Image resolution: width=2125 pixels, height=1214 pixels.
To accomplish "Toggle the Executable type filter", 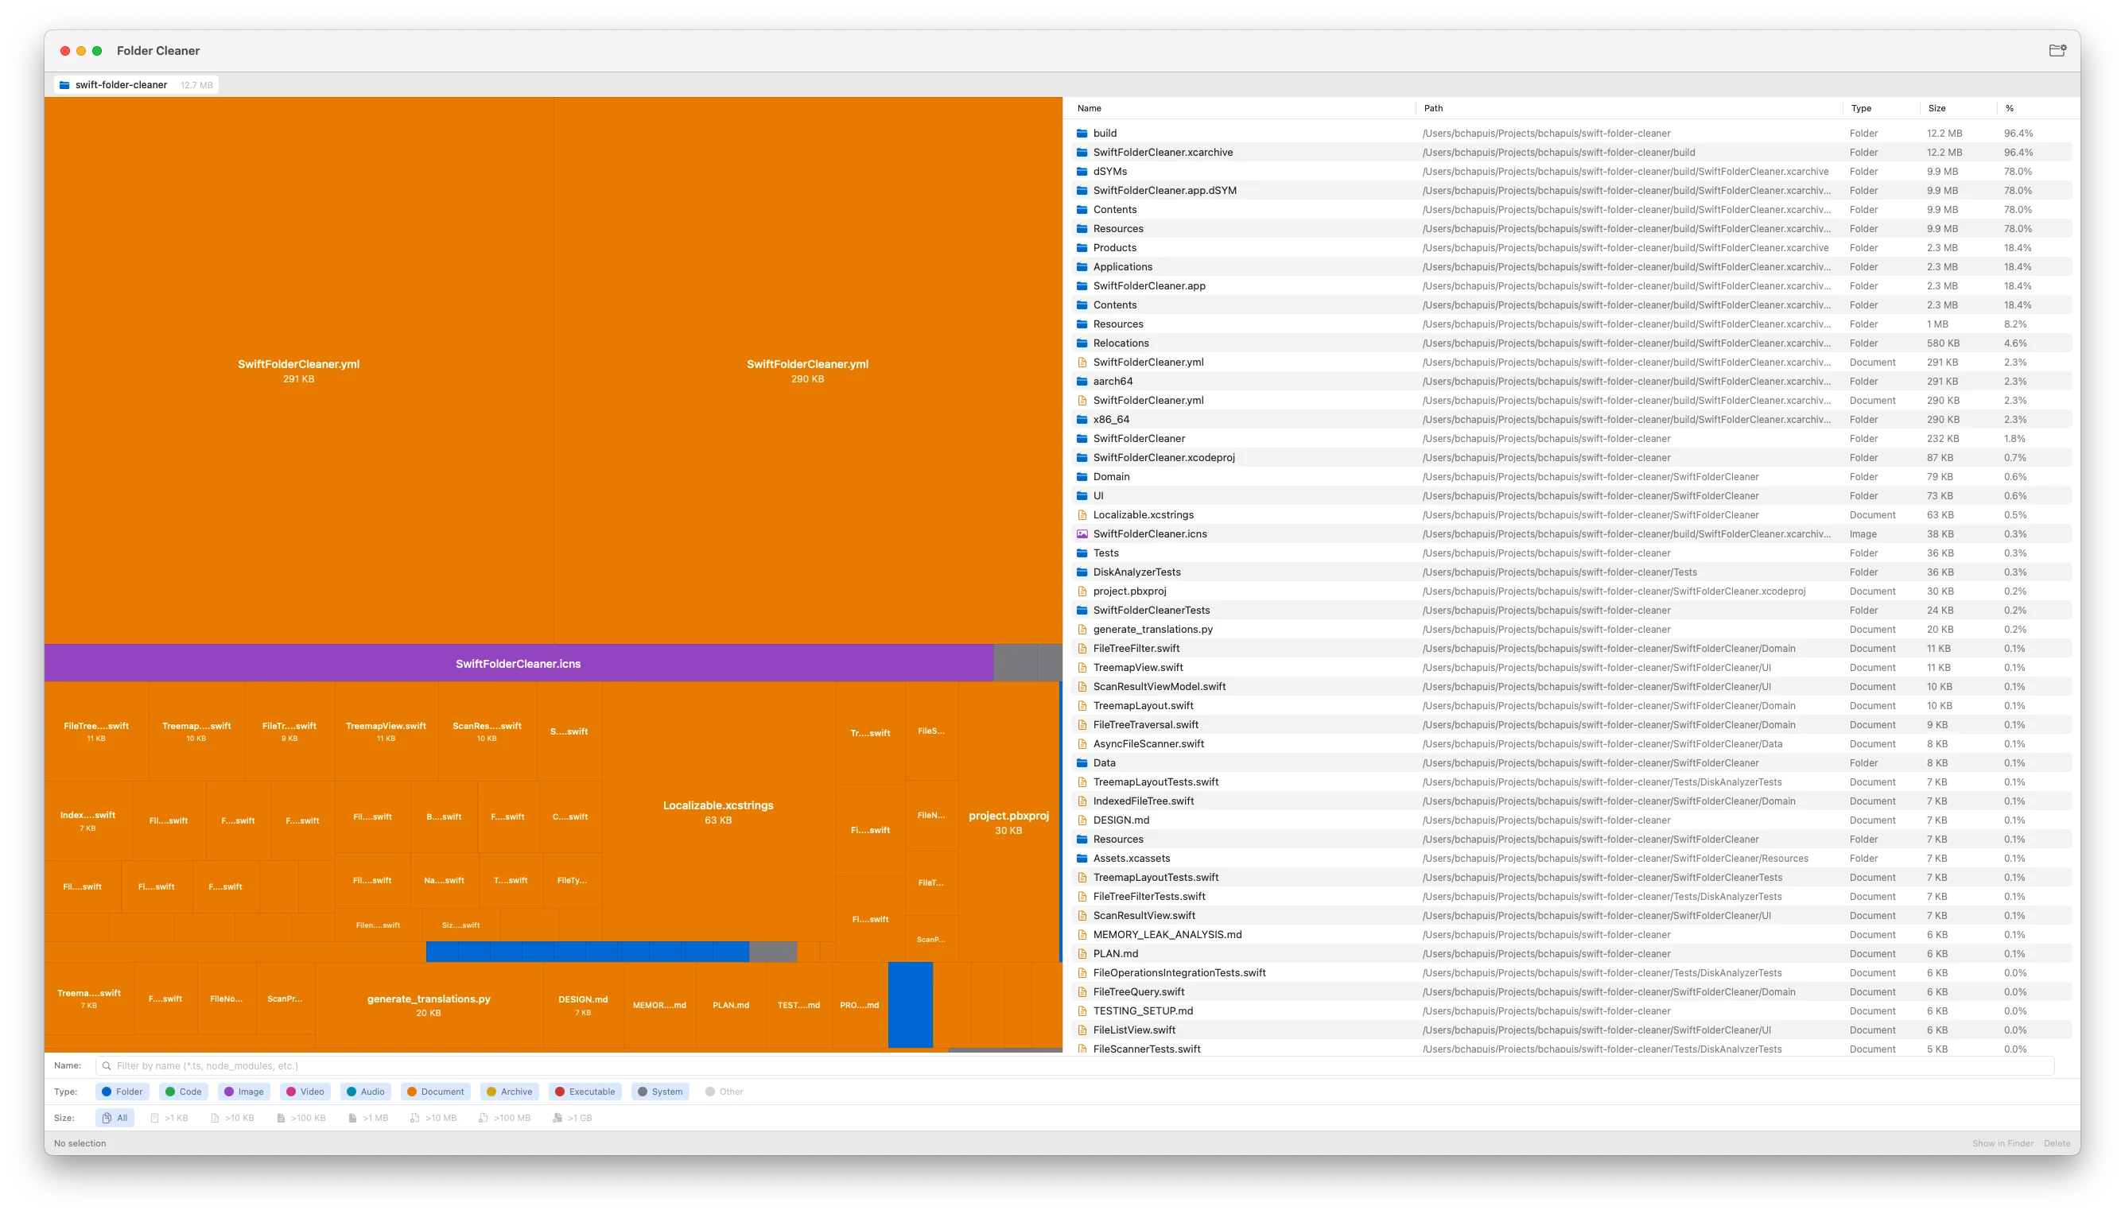I will tap(585, 1092).
